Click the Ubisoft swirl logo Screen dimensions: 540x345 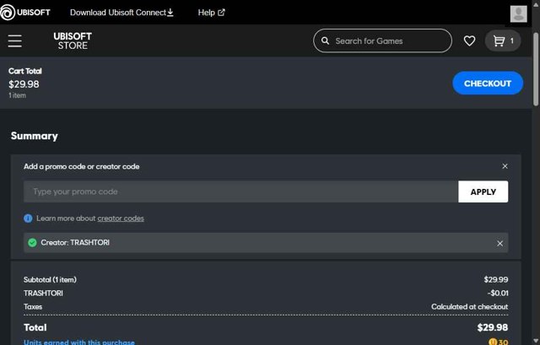click(x=8, y=12)
